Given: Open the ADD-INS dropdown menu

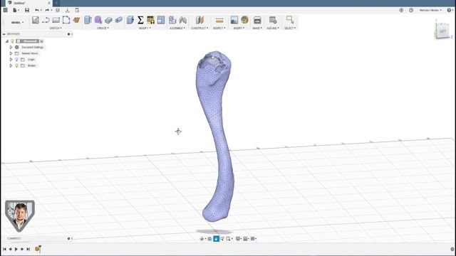Looking at the screenshot, I should 273,28.
